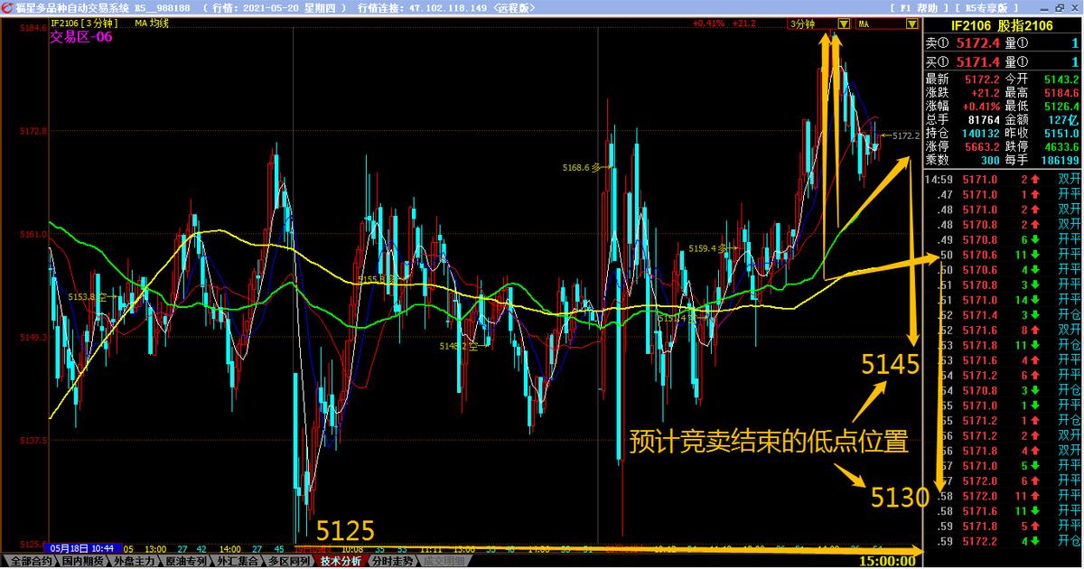This screenshot has width=1084, height=569.
Task: Select the .51 tick row with volume 14
Action: tap(1004, 300)
